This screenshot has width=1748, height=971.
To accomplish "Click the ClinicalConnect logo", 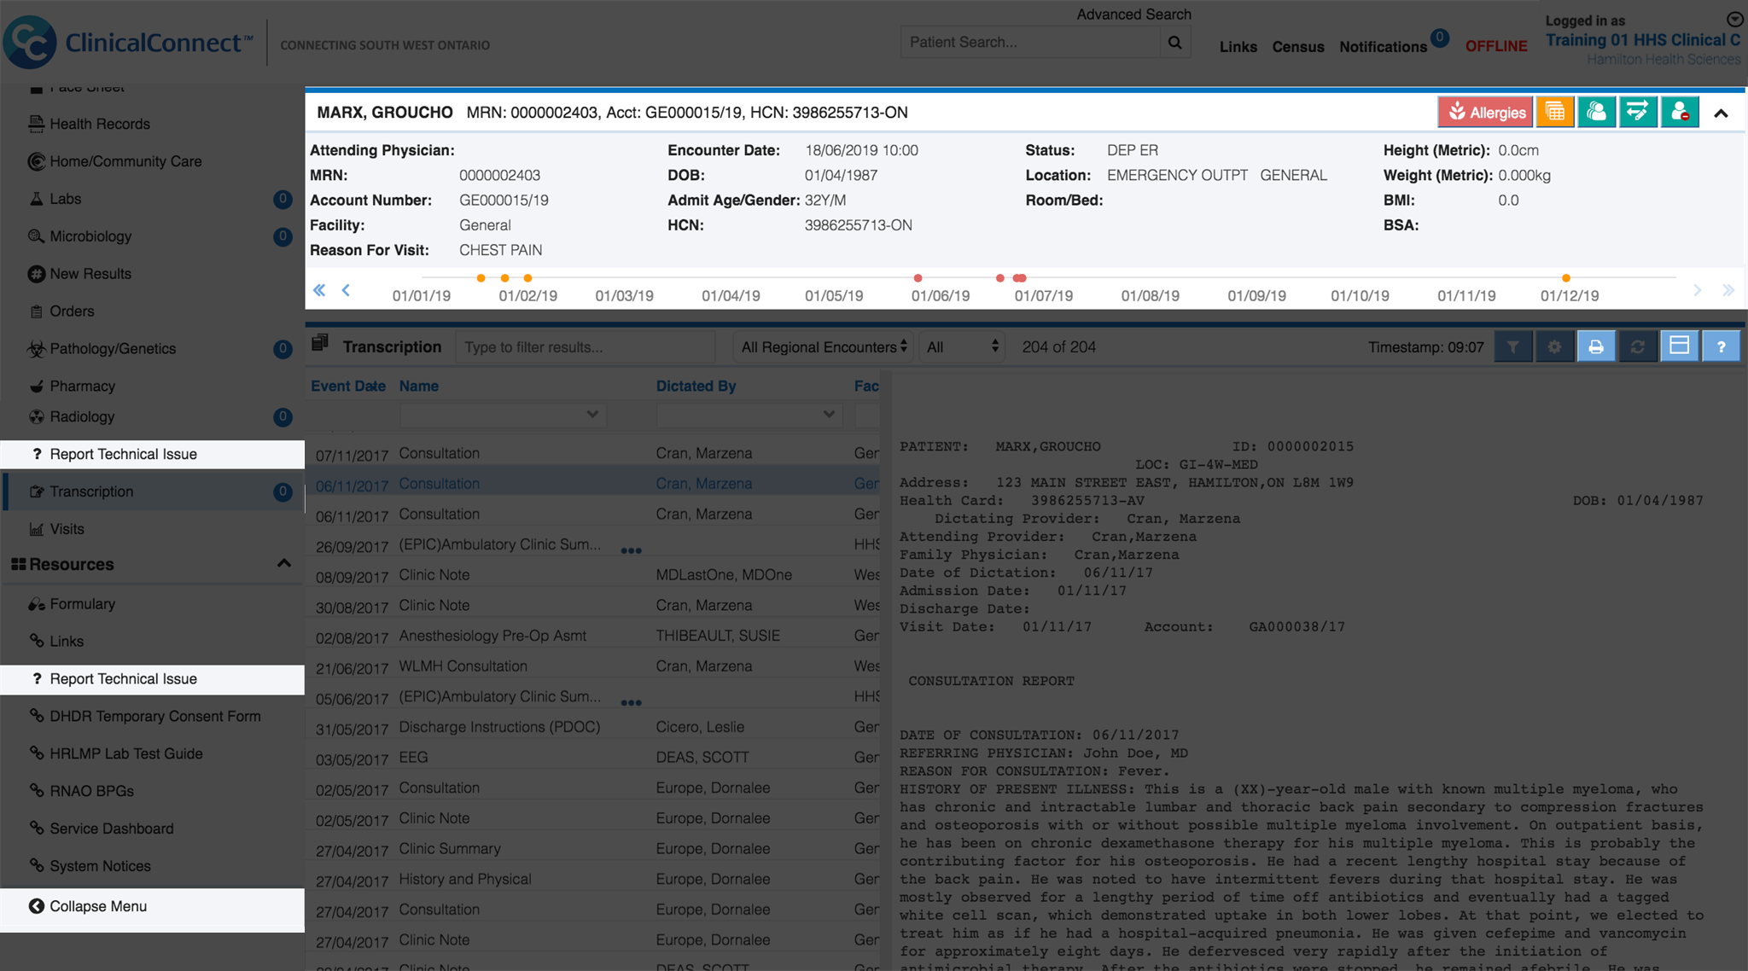I will pos(128,42).
